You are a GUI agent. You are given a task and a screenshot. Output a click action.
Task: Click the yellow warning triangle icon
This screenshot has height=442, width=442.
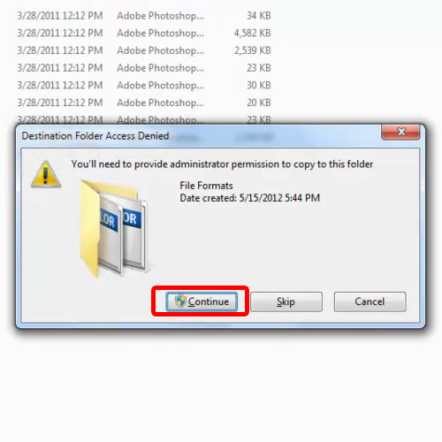click(46, 174)
